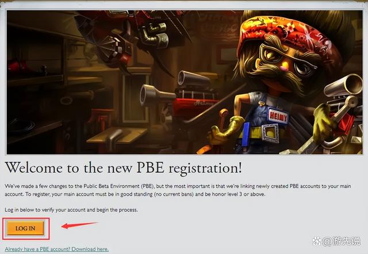This screenshot has width=368, height=254.
Task: Click the "Log in below to verify" sentence
Action: [71, 210]
